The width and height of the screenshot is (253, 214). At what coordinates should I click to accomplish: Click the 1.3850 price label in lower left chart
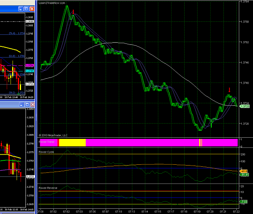(30, 109)
